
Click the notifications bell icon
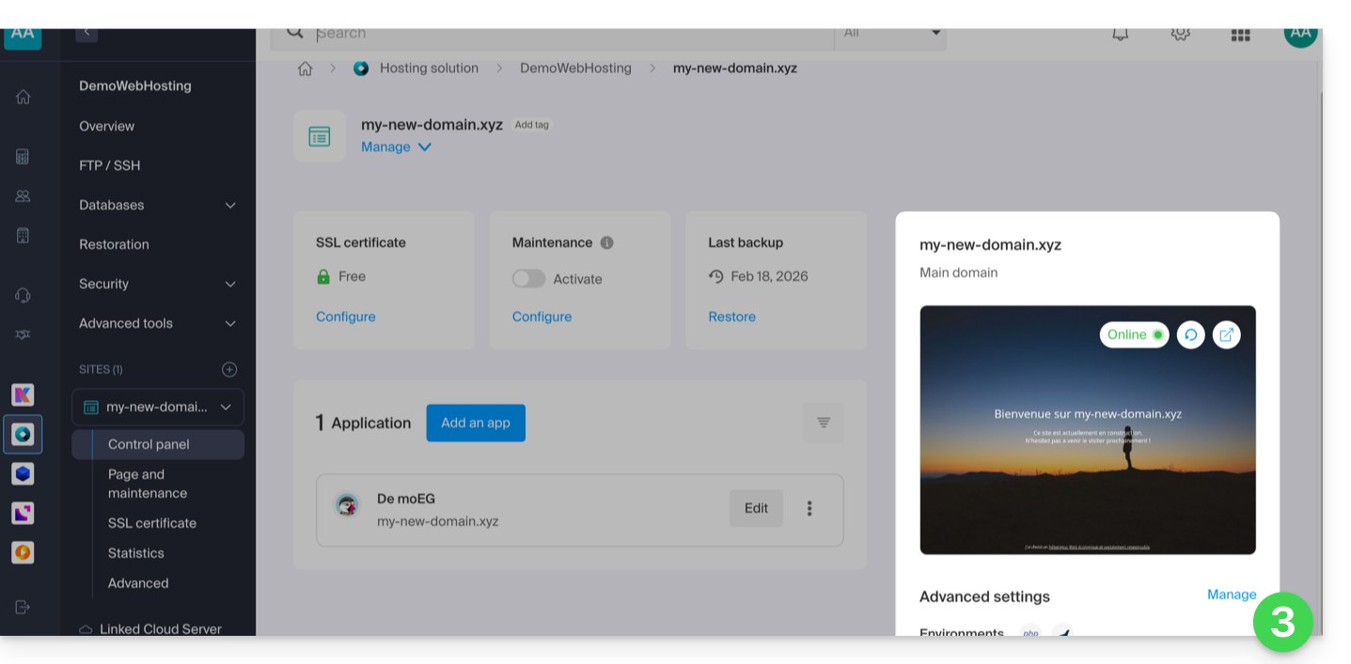(1120, 34)
